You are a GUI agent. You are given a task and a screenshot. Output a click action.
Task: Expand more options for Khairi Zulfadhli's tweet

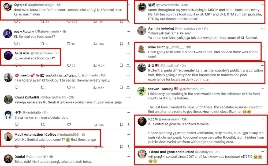128,97
